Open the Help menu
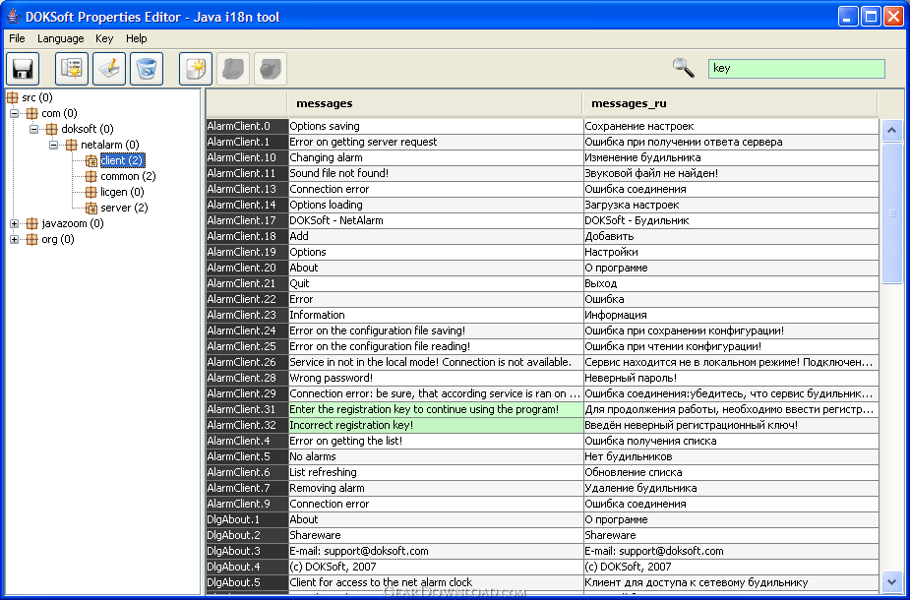 tap(137, 38)
